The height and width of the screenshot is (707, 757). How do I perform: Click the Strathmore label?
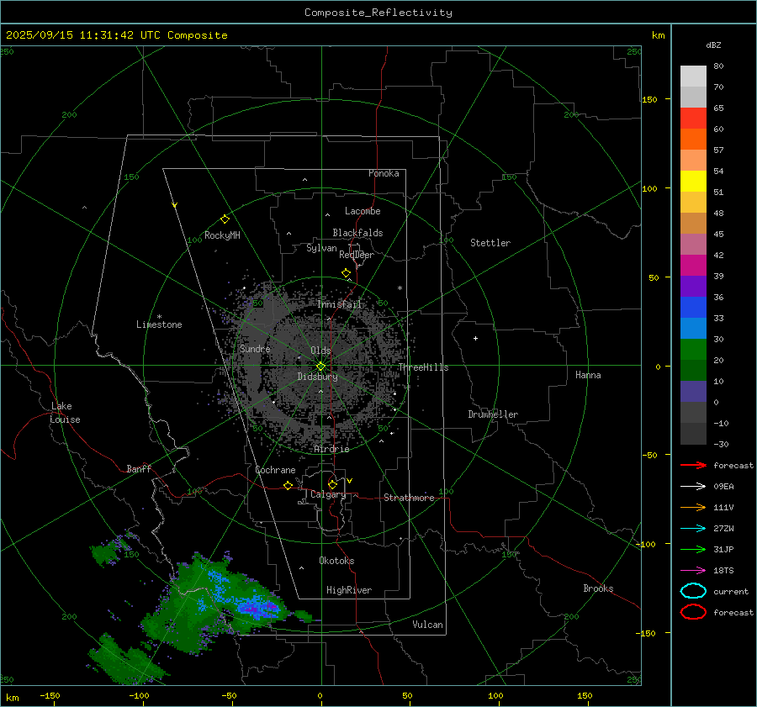[x=409, y=498]
